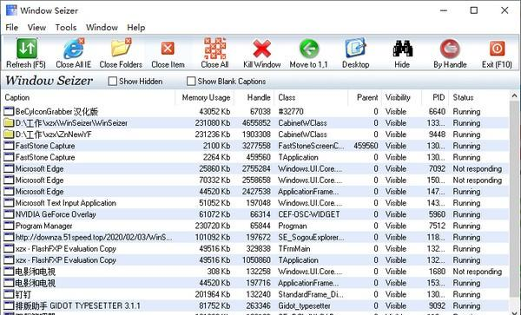Close all IE windows via toolbar icon
This screenshot has height=315, width=521.
tap(74, 49)
